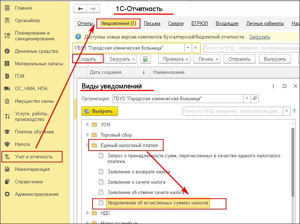
Task: Open help question mark in Виды уведомлений
Action: [294, 111]
